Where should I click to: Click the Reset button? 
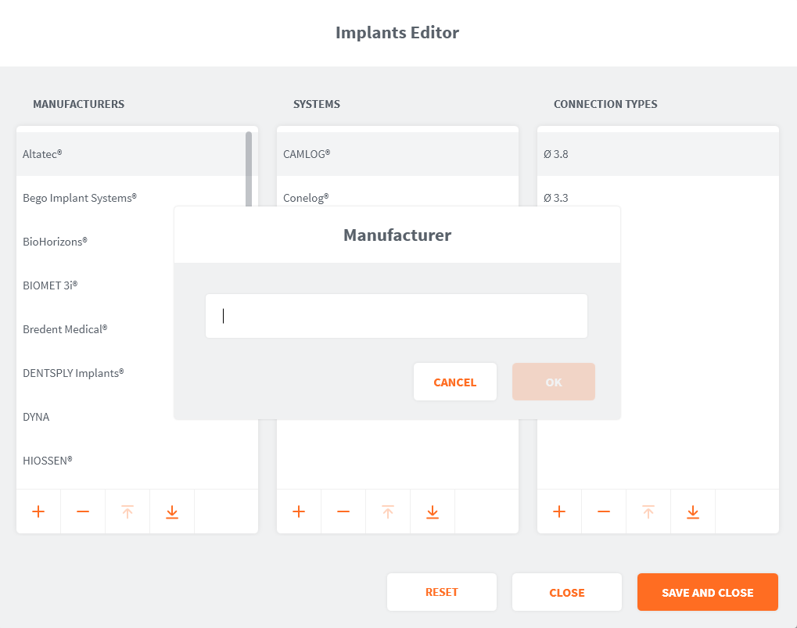[442, 592]
